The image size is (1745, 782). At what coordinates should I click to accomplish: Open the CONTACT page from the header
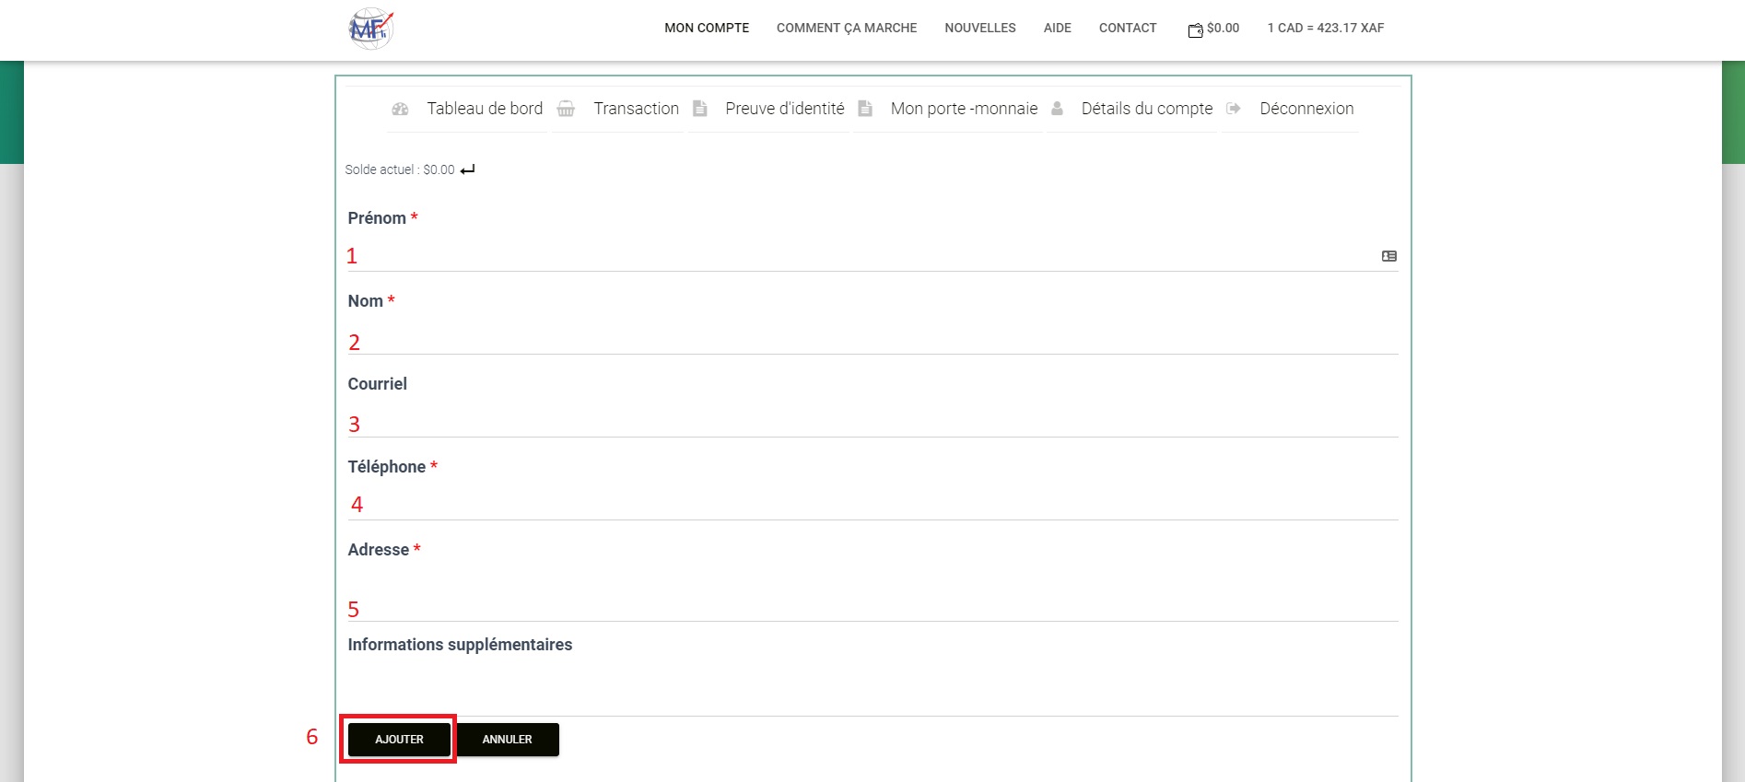[x=1127, y=29]
